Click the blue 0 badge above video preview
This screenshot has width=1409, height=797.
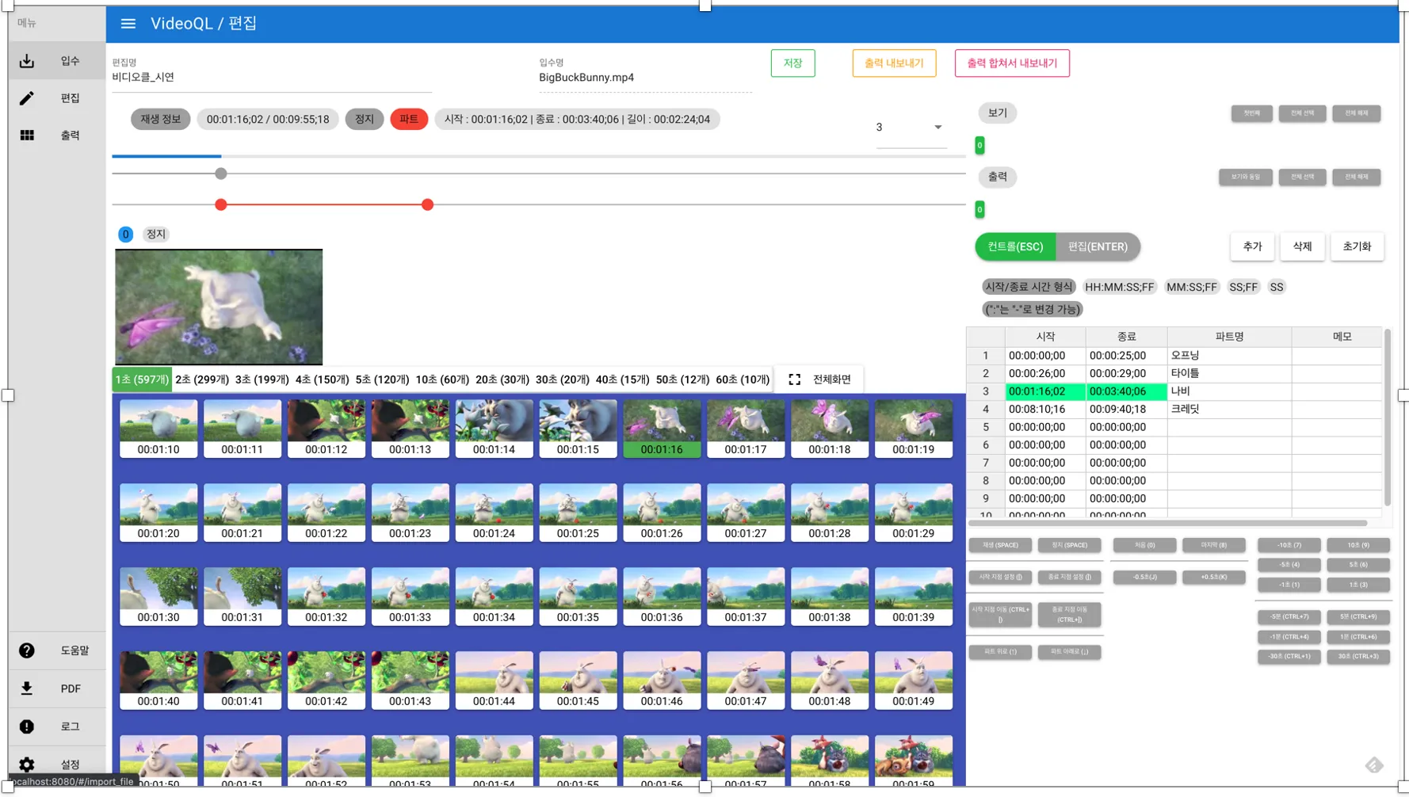[x=125, y=235]
